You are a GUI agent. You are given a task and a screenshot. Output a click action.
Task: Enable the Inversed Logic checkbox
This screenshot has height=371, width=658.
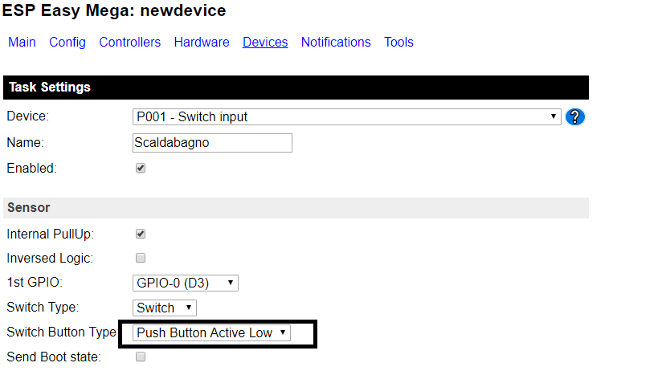click(141, 258)
